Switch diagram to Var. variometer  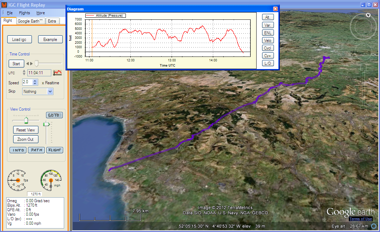point(268,25)
